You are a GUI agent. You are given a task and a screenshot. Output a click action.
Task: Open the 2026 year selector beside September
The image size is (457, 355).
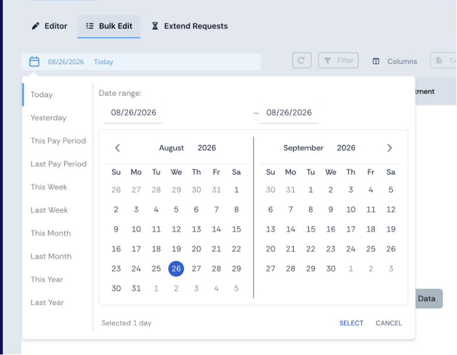(x=346, y=148)
